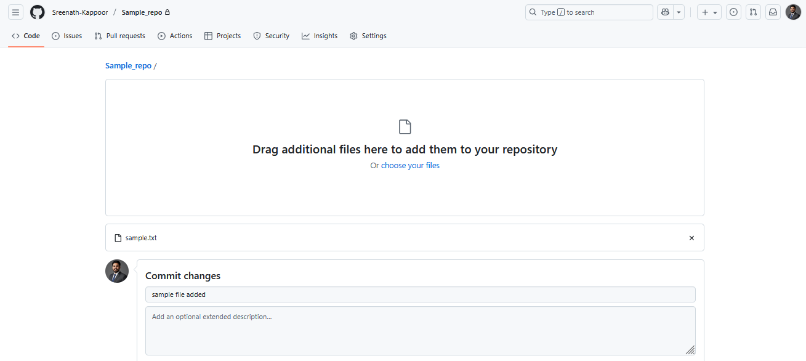
Task: Switch to the Issues tab
Action: tap(66, 36)
